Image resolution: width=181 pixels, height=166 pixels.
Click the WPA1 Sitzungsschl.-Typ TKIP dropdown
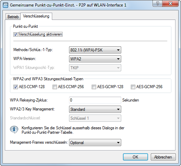coord(95,68)
